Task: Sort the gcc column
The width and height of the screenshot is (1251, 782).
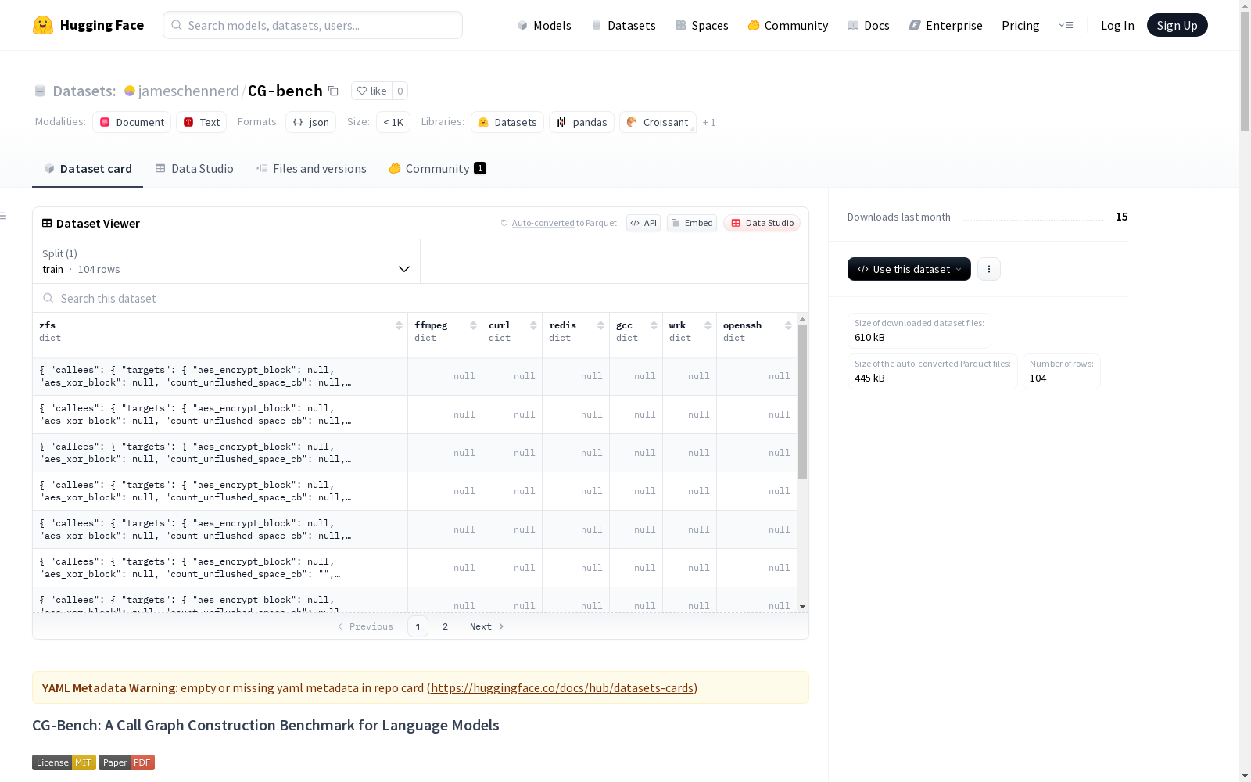Action: (x=654, y=325)
